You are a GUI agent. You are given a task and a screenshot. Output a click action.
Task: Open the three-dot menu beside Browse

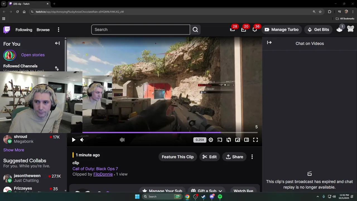(x=58, y=30)
